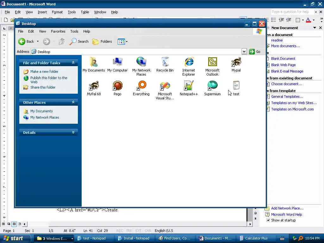The image size is (324, 243).
Task: Click Publish this folder to the Web
Action: point(49,80)
